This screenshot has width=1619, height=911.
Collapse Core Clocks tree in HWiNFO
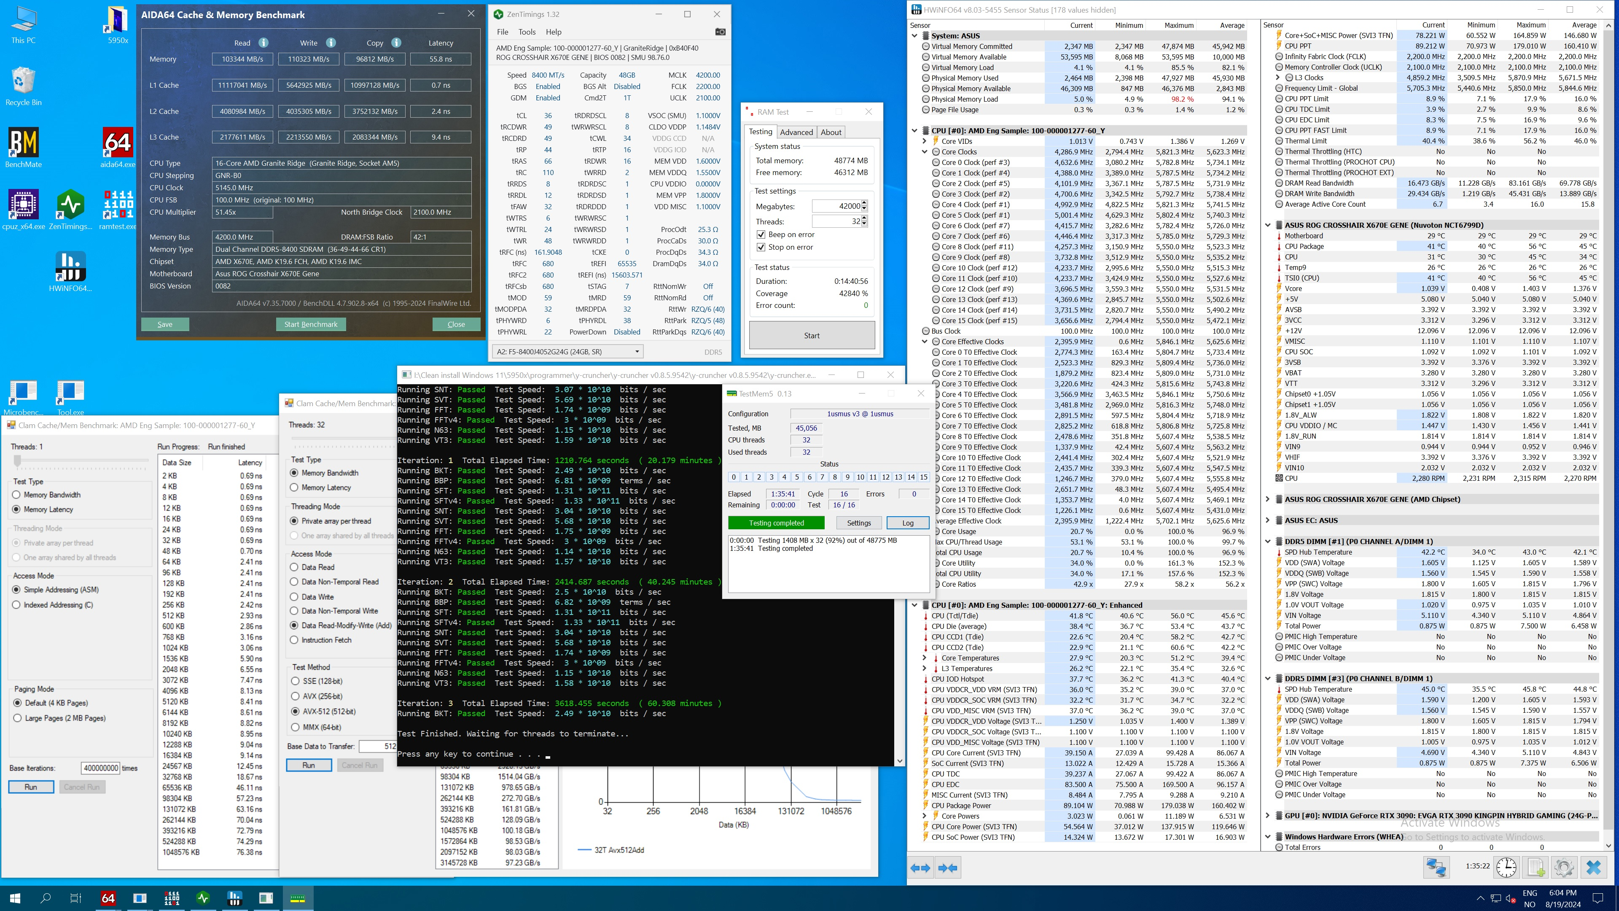925,152
